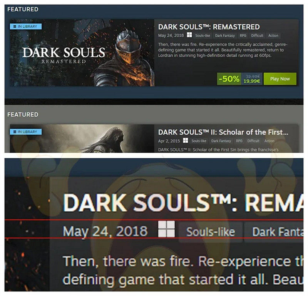Select the IN LIBRARY badge on Dark Souls Remastered
This screenshot has height=296, width=308.
(26, 27)
